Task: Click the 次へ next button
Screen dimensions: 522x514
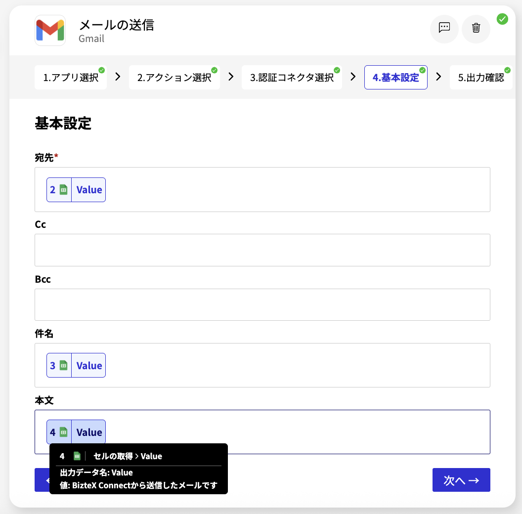Action: 461,480
